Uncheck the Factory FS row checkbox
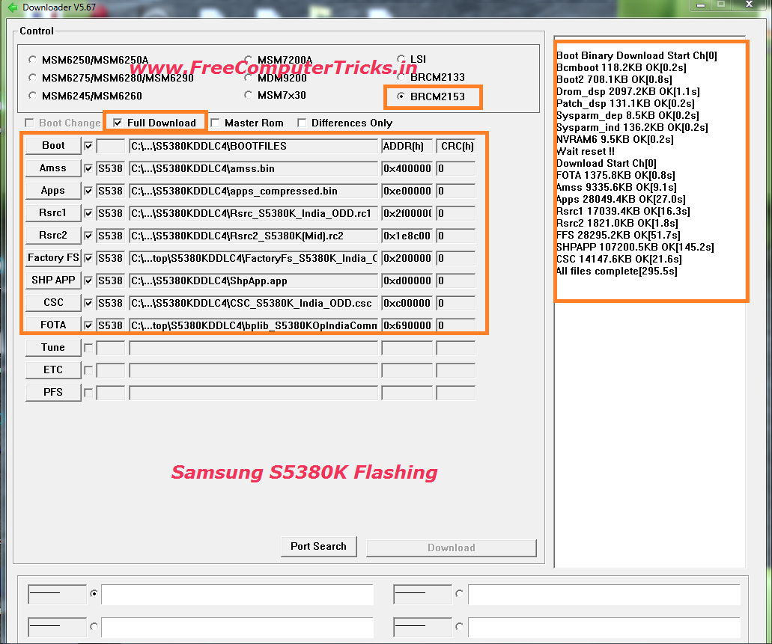Image resolution: width=772 pixels, height=644 pixels. [88, 258]
